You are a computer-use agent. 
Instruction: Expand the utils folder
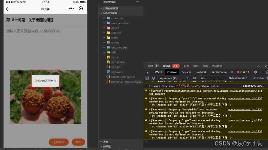(x=104, y=52)
